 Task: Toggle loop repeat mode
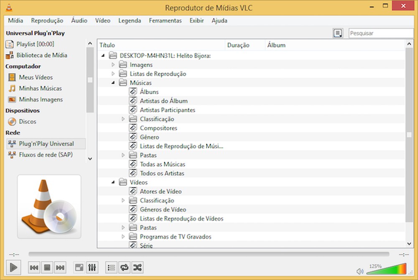[124, 267]
